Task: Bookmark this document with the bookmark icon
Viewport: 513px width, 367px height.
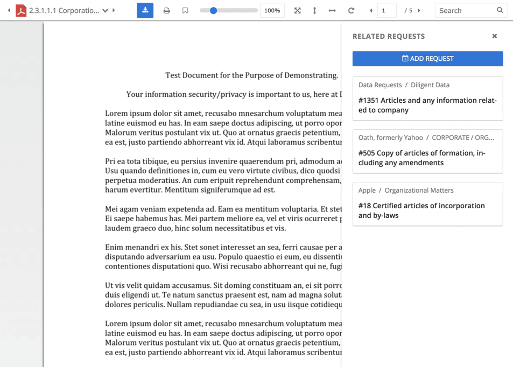Action: [185, 11]
